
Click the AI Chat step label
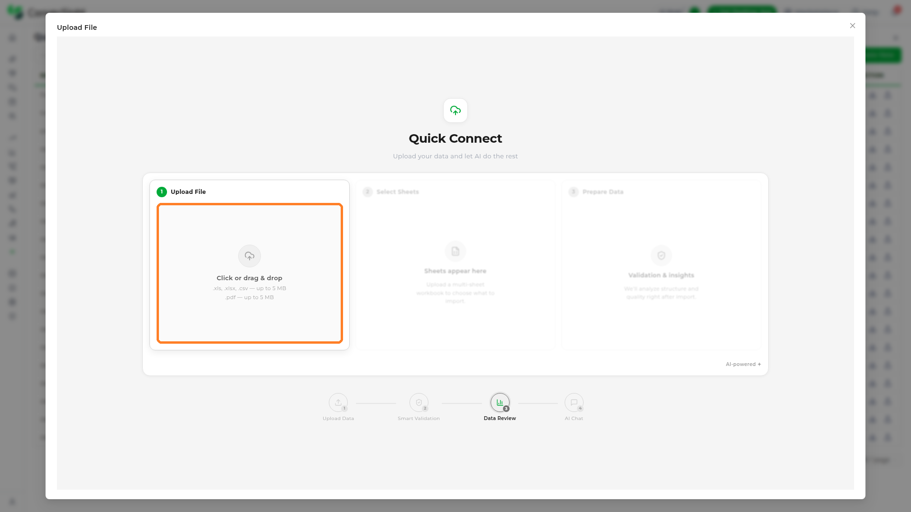pos(574,418)
